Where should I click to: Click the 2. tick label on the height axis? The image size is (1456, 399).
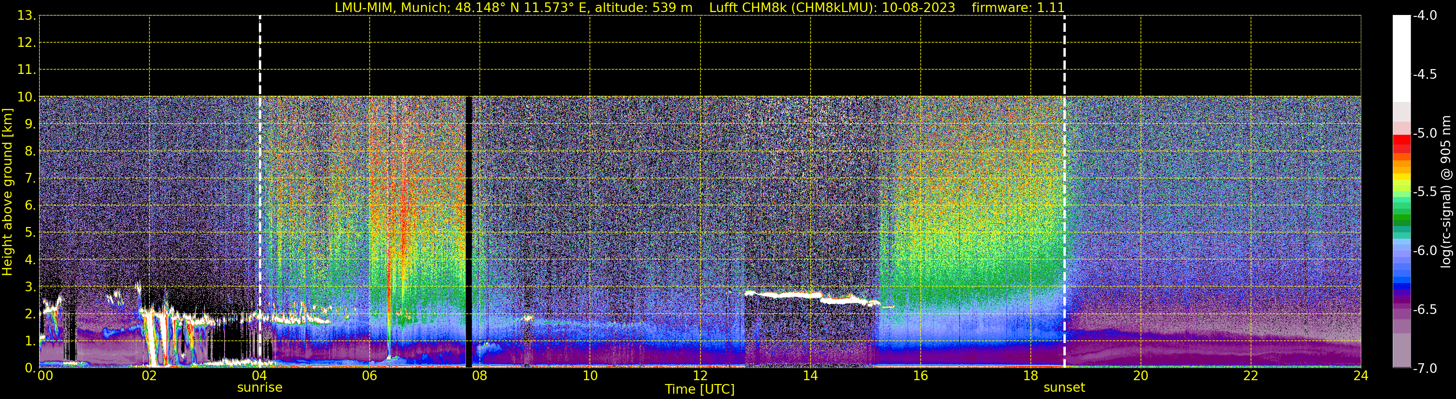coord(30,314)
